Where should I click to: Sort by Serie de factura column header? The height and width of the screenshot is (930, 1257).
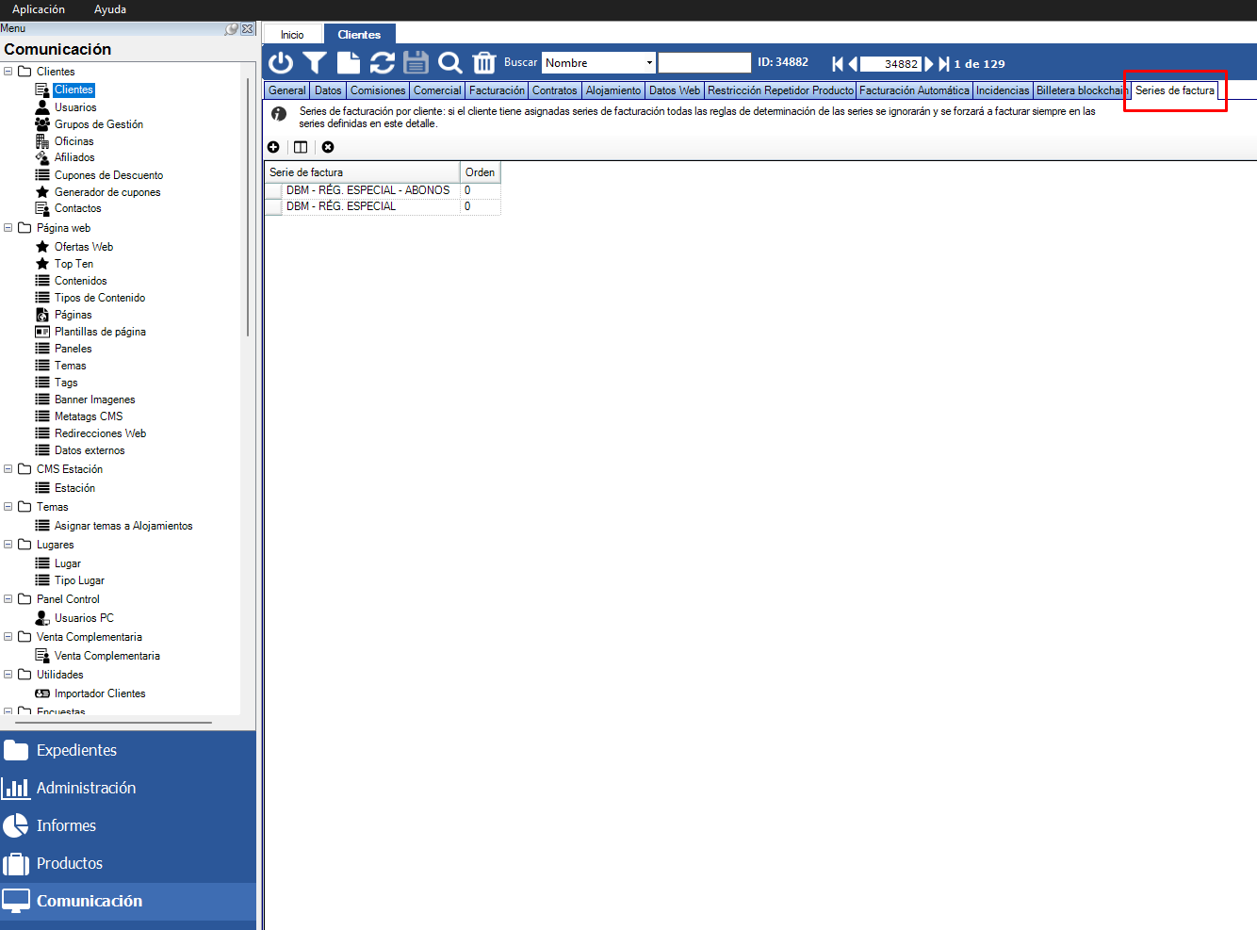[x=363, y=172]
